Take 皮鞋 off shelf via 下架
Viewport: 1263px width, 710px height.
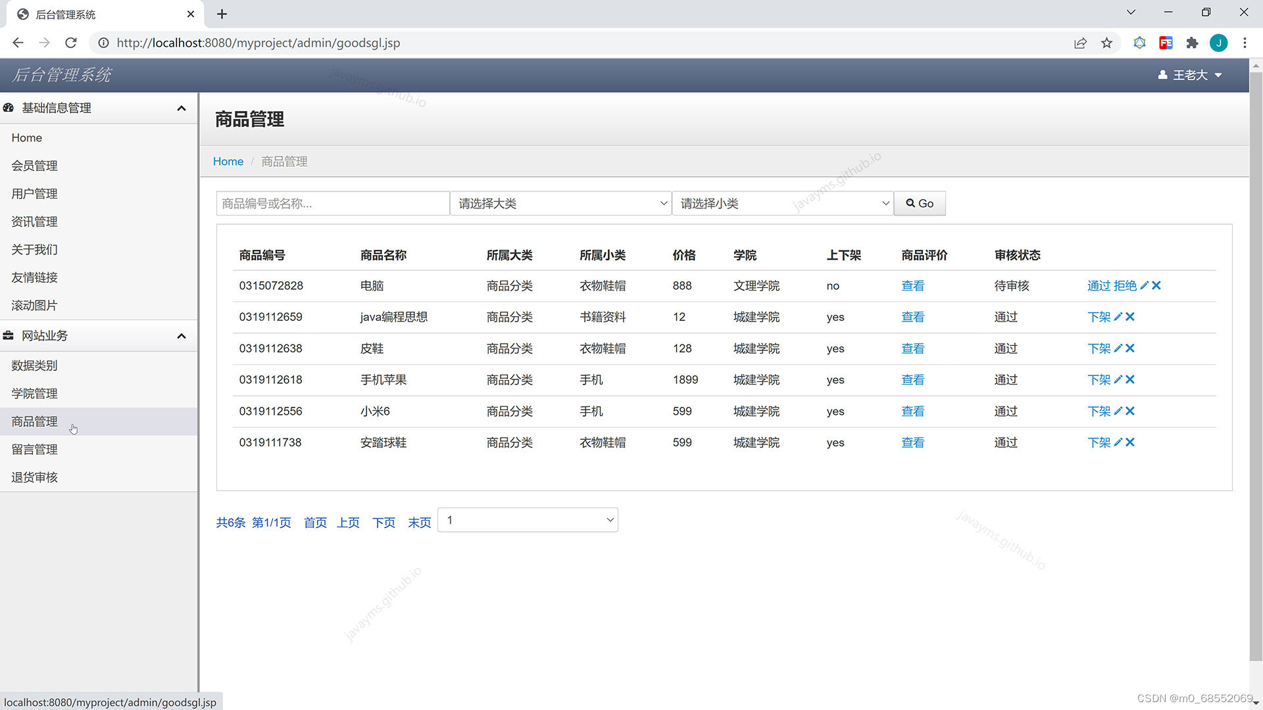tap(1099, 348)
